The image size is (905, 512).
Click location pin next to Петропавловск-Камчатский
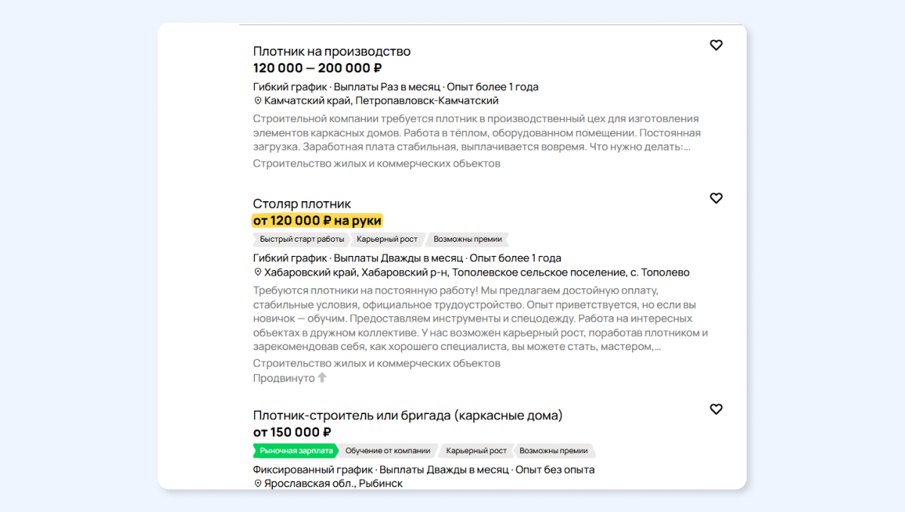(x=257, y=101)
